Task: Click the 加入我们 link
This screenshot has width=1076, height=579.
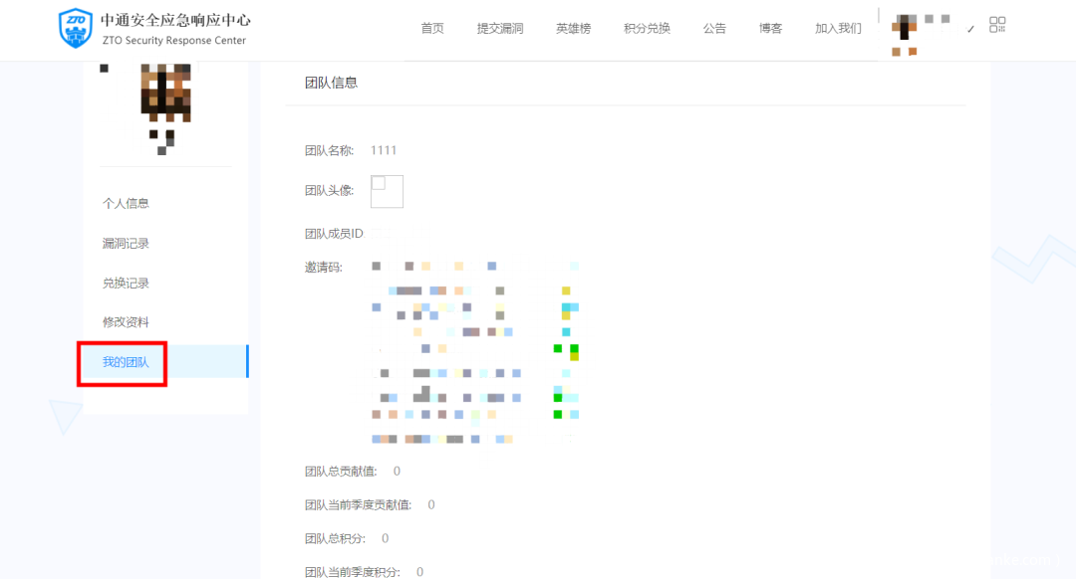Action: pos(838,28)
